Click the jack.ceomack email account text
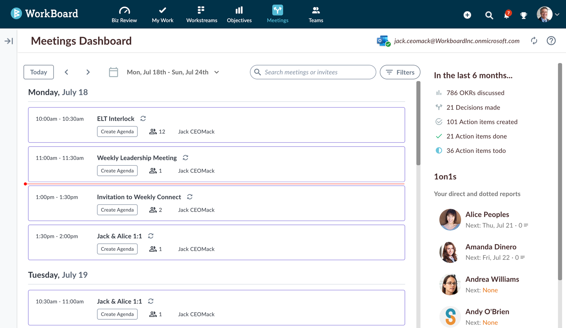This screenshot has width=566, height=328. 457,41
